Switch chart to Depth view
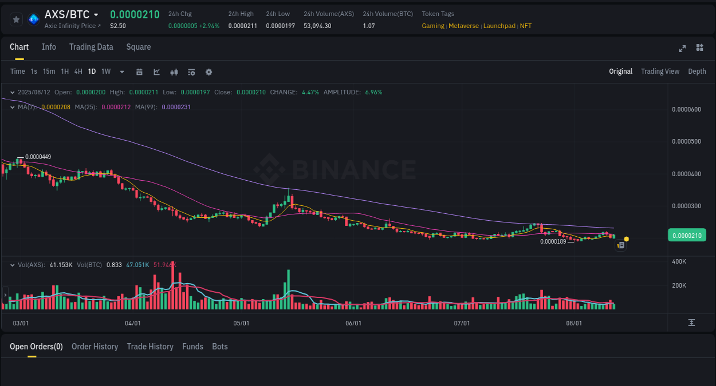Screen dimensions: 716x386 (697, 71)
